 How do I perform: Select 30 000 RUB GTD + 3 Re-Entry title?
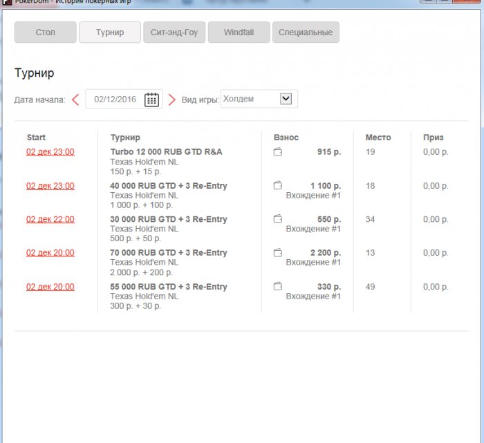pos(169,219)
